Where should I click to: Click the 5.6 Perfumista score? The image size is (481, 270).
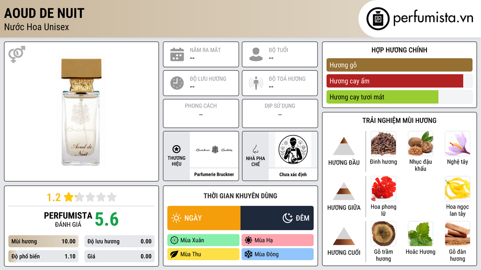[107, 219]
